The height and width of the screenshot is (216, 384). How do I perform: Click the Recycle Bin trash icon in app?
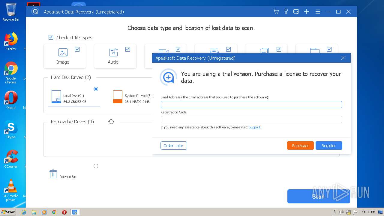click(x=53, y=174)
